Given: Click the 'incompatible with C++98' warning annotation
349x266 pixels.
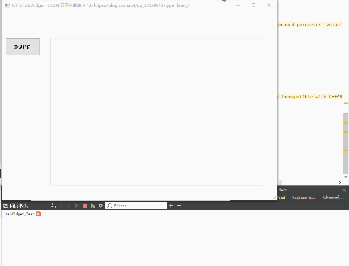Looking at the screenshot, I should (310, 97).
